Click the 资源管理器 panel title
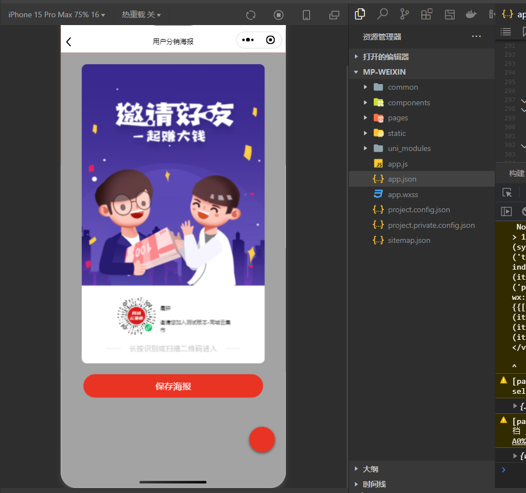The width and height of the screenshot is (526, 493). point(382,37)
